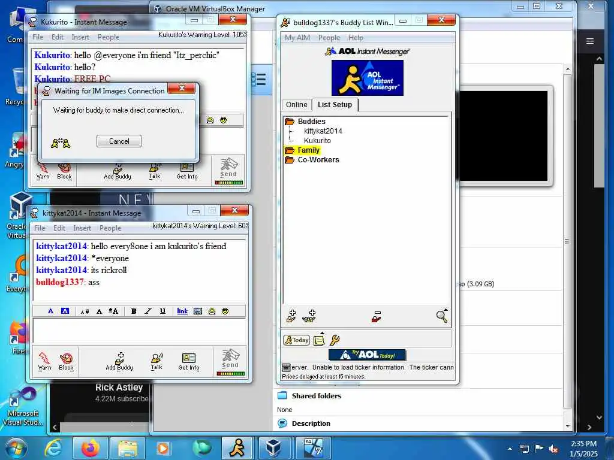Viewport: 614px width, 460px height.
Task: Click AIM running man taskbar icon
Action: tap(237, 448)
